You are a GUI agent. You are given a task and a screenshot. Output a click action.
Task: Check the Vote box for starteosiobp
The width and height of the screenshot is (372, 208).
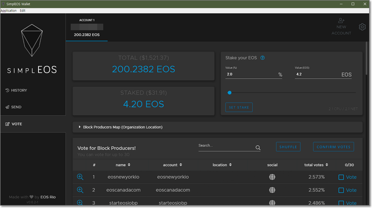tap(341, 203)
